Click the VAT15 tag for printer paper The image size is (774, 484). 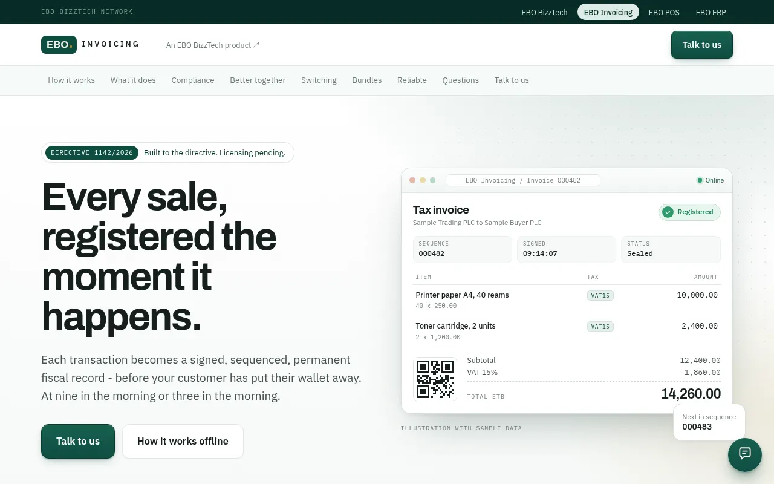[600, 295]
